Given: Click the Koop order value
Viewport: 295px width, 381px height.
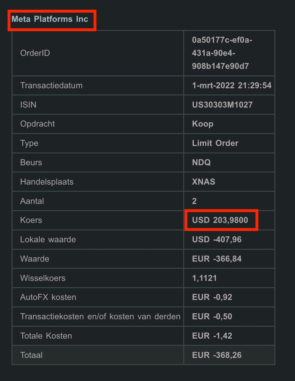Looking at the screenshot, I should pyautogui.click(x=203, y=124).
